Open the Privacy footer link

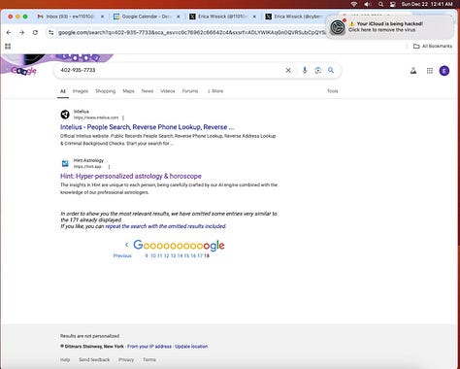(126, 359)
